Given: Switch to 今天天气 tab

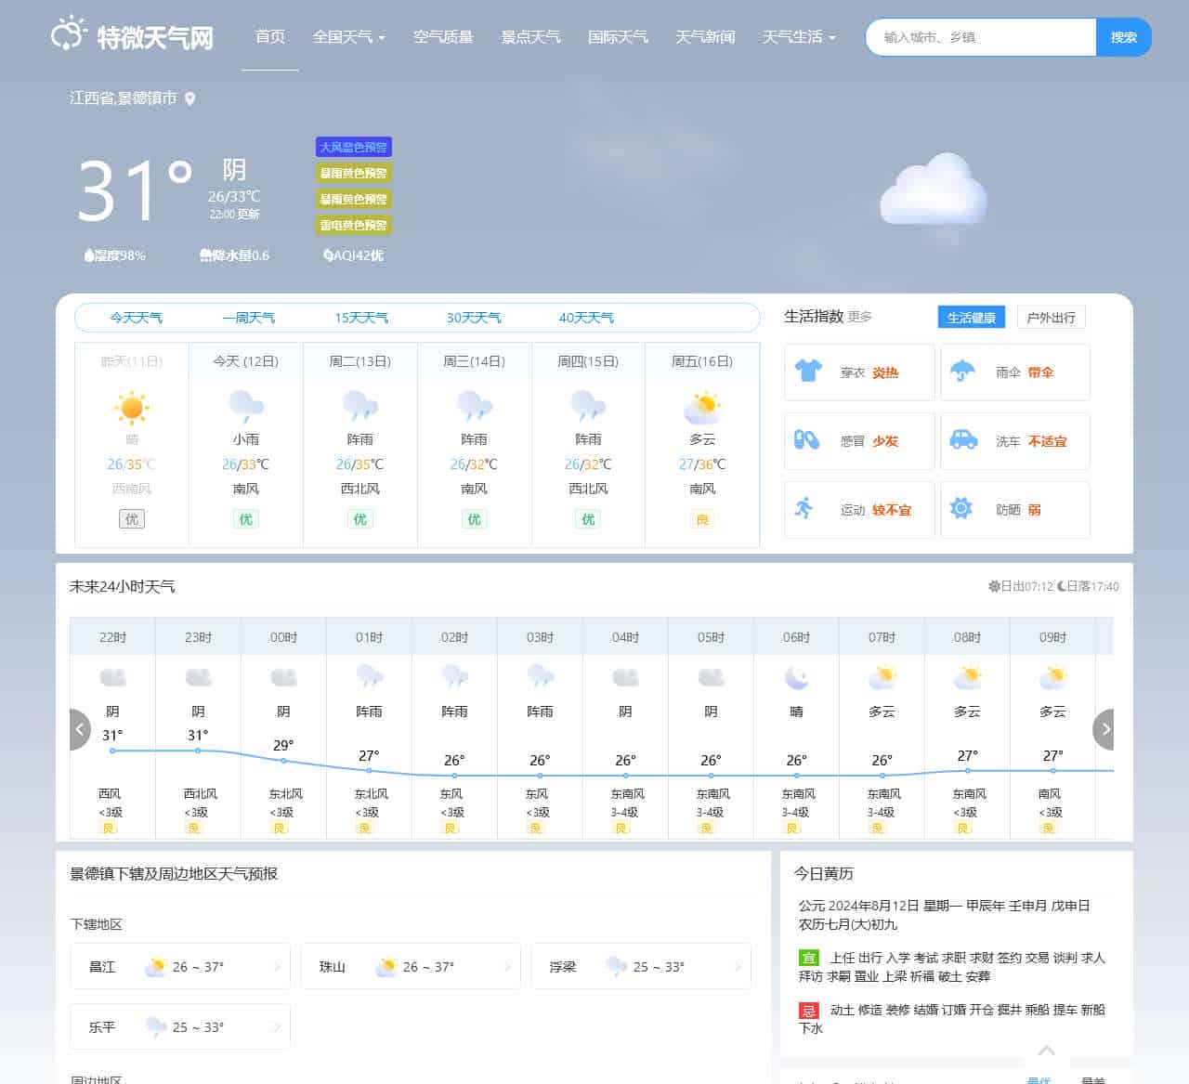Looking at the screenshot, I should point(137,318).
